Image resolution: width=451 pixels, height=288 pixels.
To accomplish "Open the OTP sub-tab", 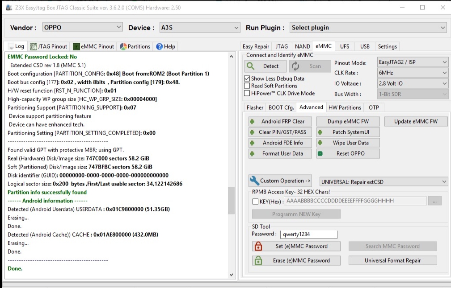I will pos(374,107).
